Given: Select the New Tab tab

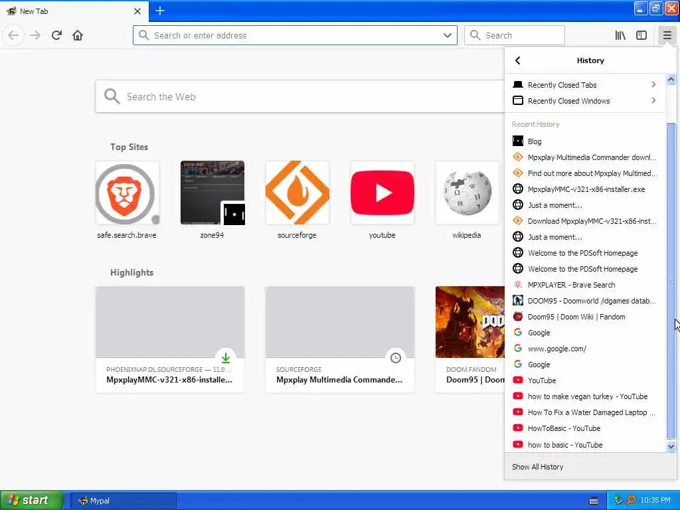Looking at the screenshot, I should [x=74, y=11].
